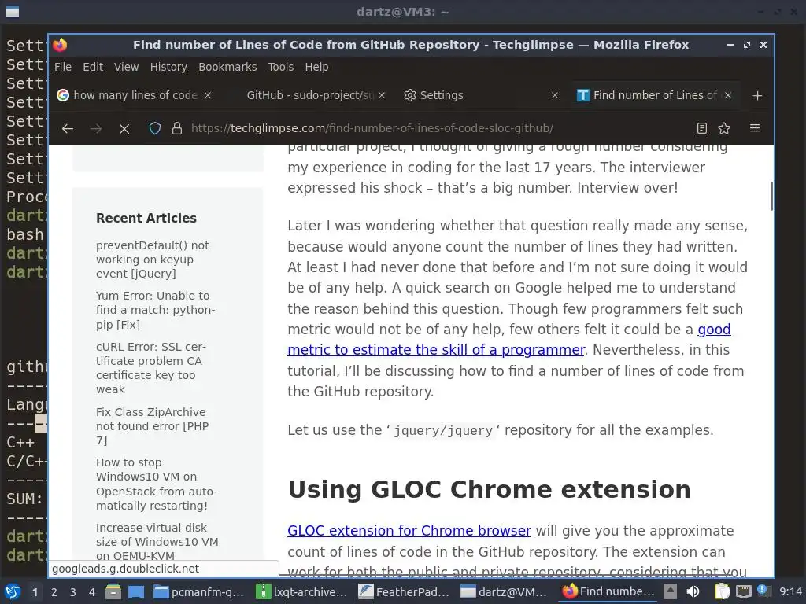Switch to virtual desktop 3
The image size is (806, 604).
pos(72,592)
